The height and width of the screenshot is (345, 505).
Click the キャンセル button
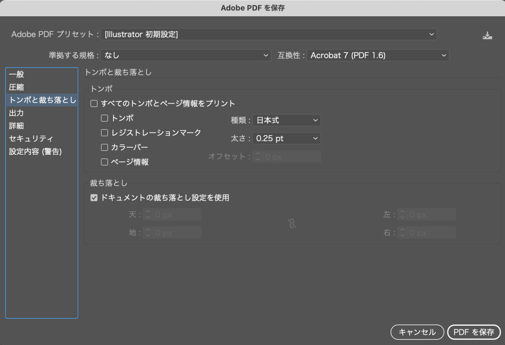point(417,332)
